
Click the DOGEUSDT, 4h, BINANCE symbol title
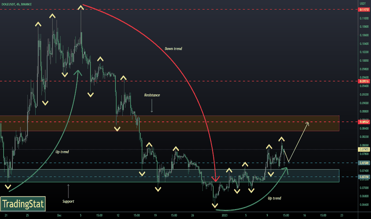(x=17, y=4)
